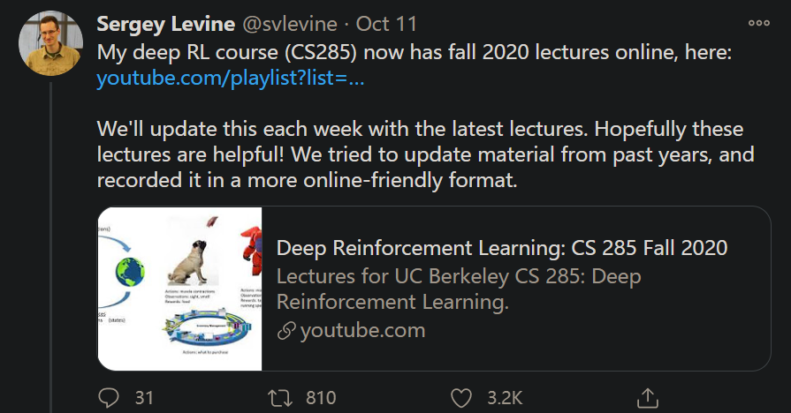791x413 pixels.
Task: Click the chain link icon beside youtube.com
Action: point(285,331)
